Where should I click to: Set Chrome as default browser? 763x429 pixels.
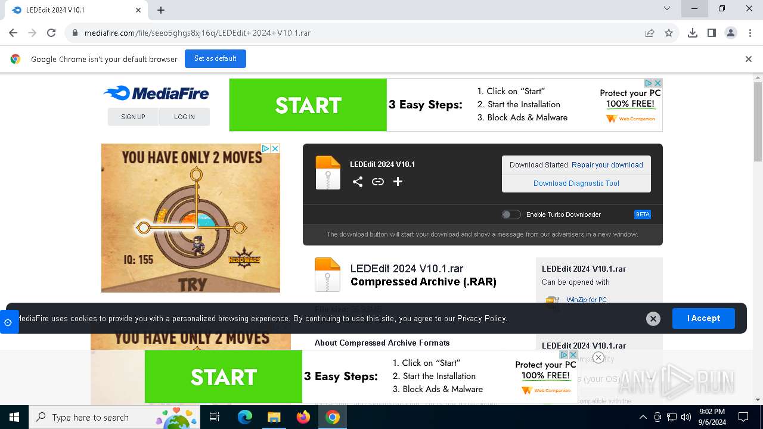(215, 58)
